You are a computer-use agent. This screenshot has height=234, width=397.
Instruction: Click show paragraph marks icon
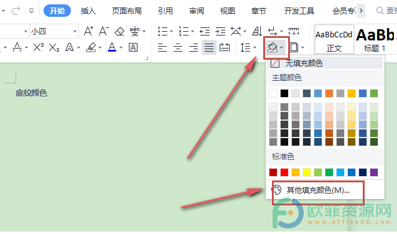(x=273, y=31)
